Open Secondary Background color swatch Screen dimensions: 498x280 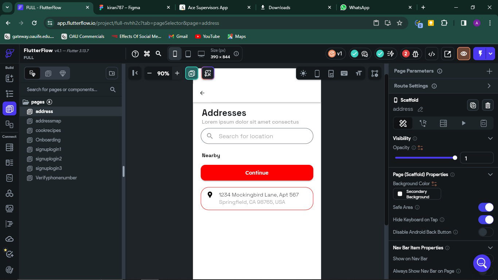pos(417,194)
